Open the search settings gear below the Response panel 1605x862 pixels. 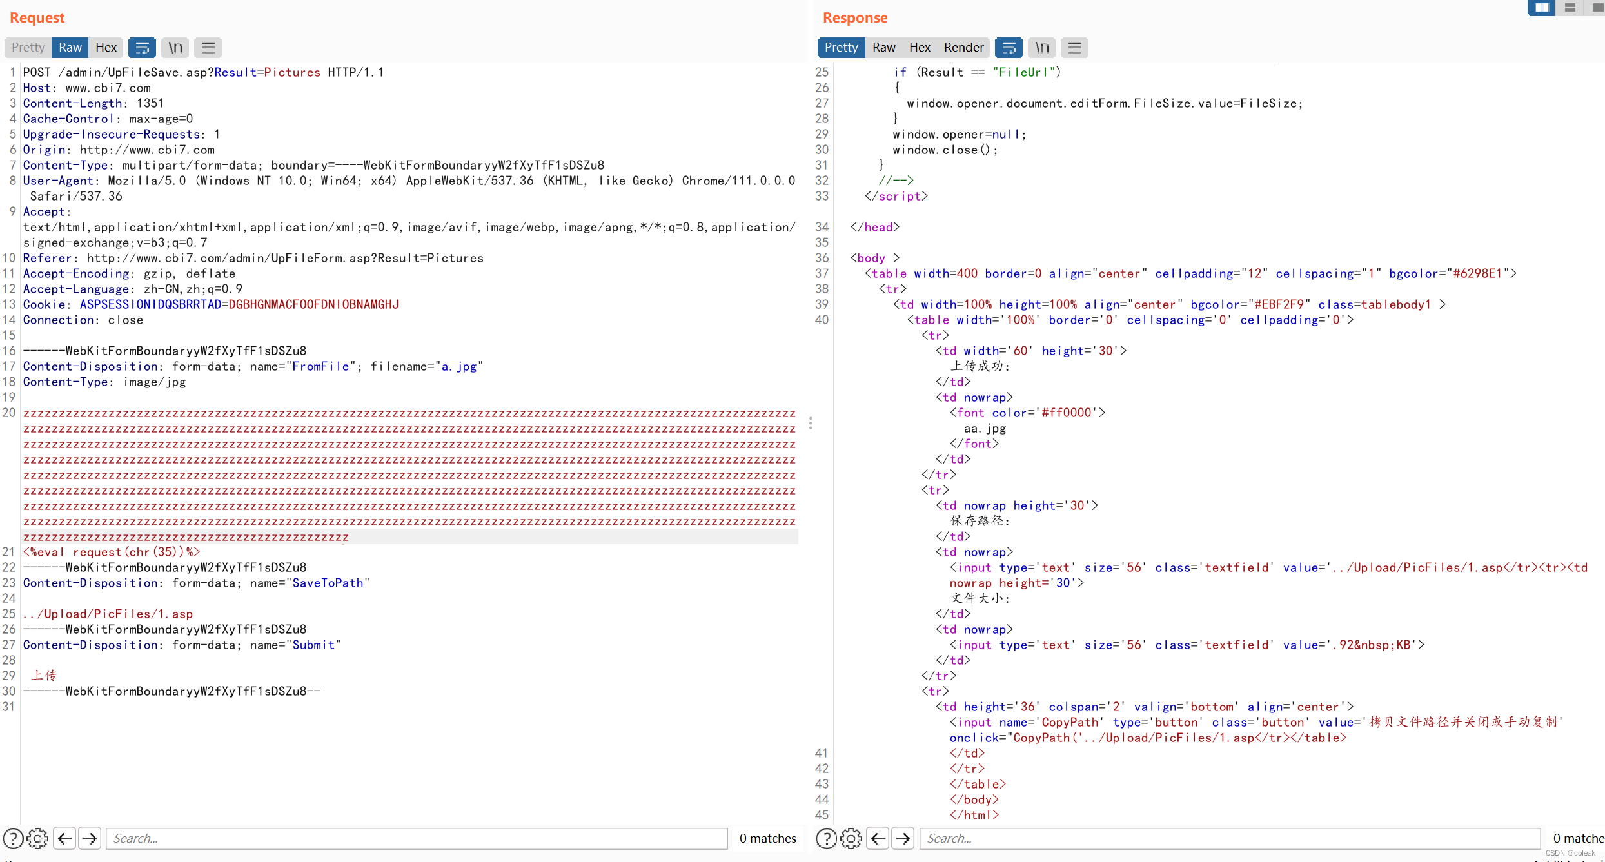pyautogui.click(x=851, y=838)
